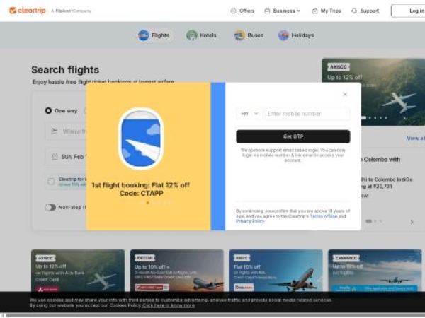Screen dimensions: 425x318
Task: Open the AXISCC 12% off offer card
Action: pyautogui.click(x=78, y=271)
